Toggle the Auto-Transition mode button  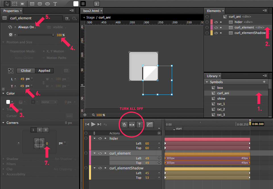(x=132, y=125)
